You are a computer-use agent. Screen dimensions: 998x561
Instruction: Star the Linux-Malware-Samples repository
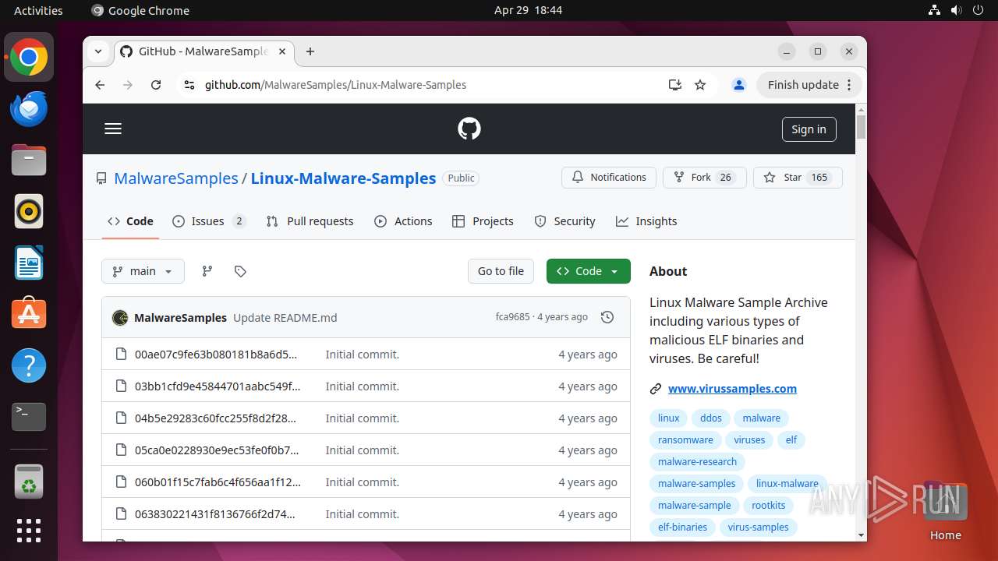tap(798, 178)
